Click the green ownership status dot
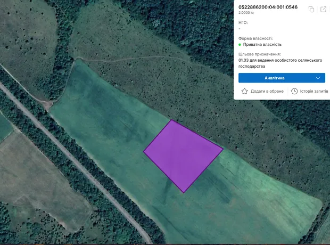The image size is (330, 245). pyautogui.click(x=240, y=45)
